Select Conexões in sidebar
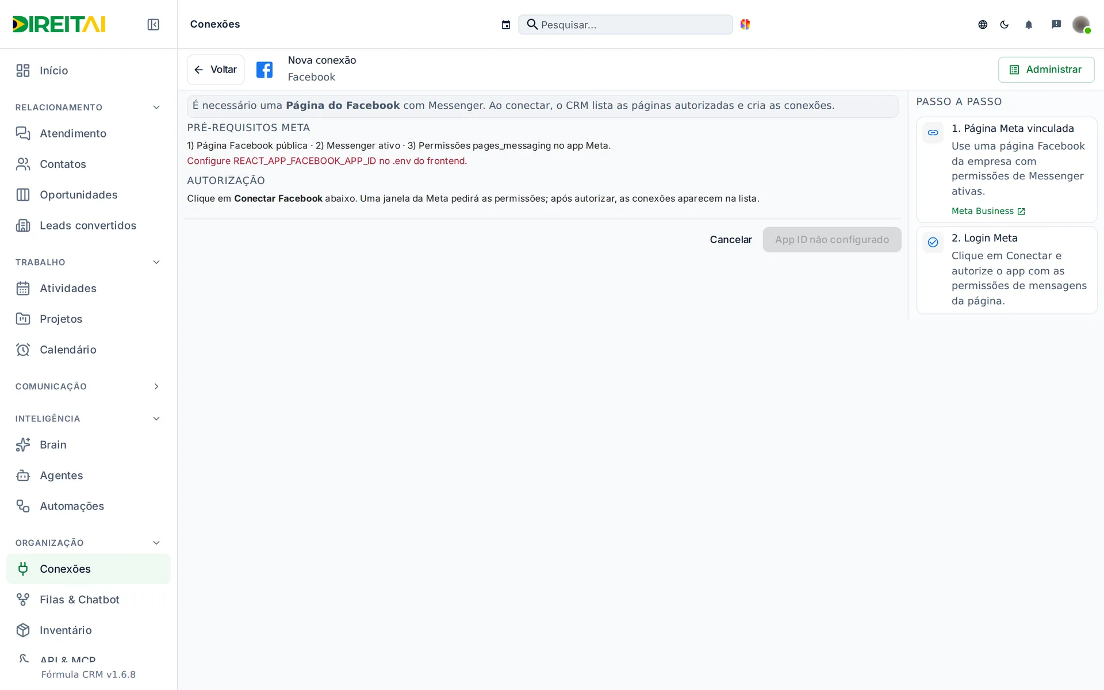The image size is (1104, 690). click(x=89, y=569)
